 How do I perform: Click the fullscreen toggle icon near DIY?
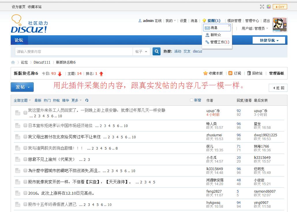click(x=262, y=7)
